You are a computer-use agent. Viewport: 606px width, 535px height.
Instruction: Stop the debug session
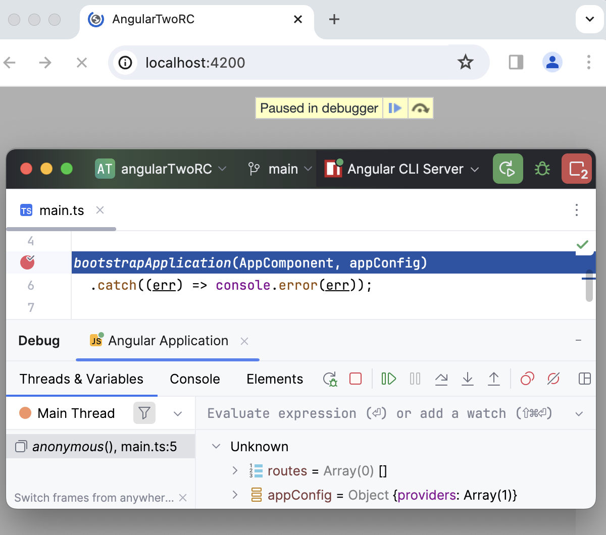tap(356, 379)
